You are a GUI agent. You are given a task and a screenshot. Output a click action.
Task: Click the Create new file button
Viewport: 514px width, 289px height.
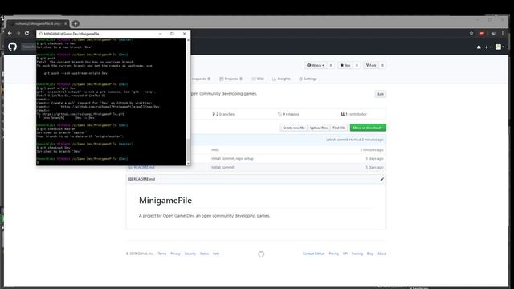294,128
